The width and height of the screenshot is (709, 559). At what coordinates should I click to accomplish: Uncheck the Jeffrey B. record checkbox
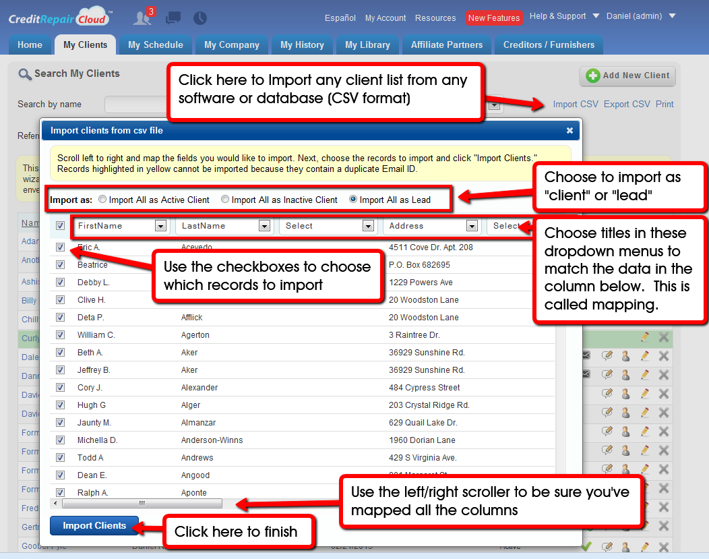pyautogui.click(x=60, y=370)
